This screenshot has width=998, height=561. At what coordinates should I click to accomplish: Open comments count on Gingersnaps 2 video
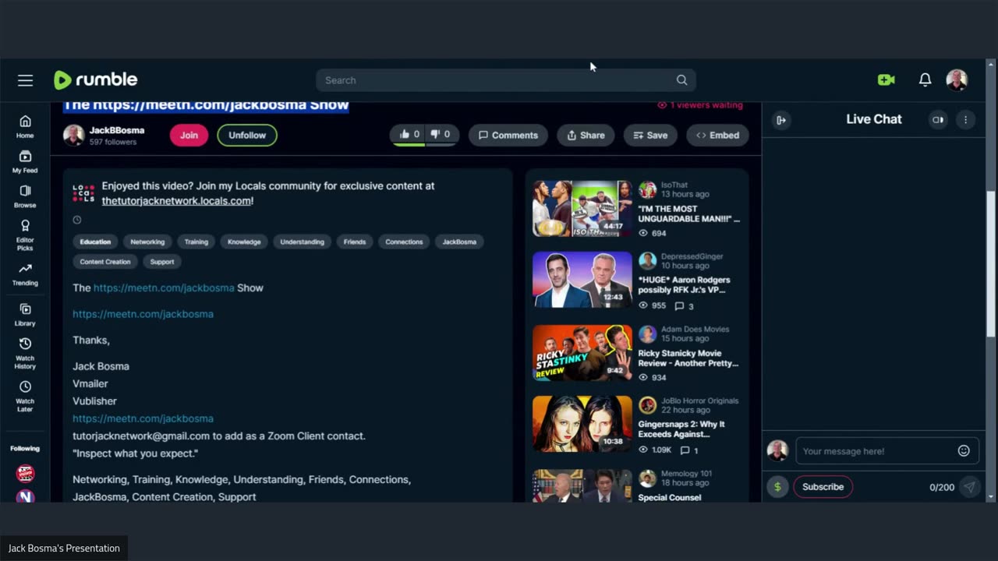(x=689, y=450)
